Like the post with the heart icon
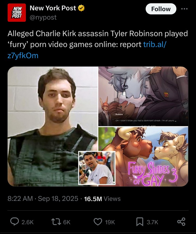 click(98, 222)
